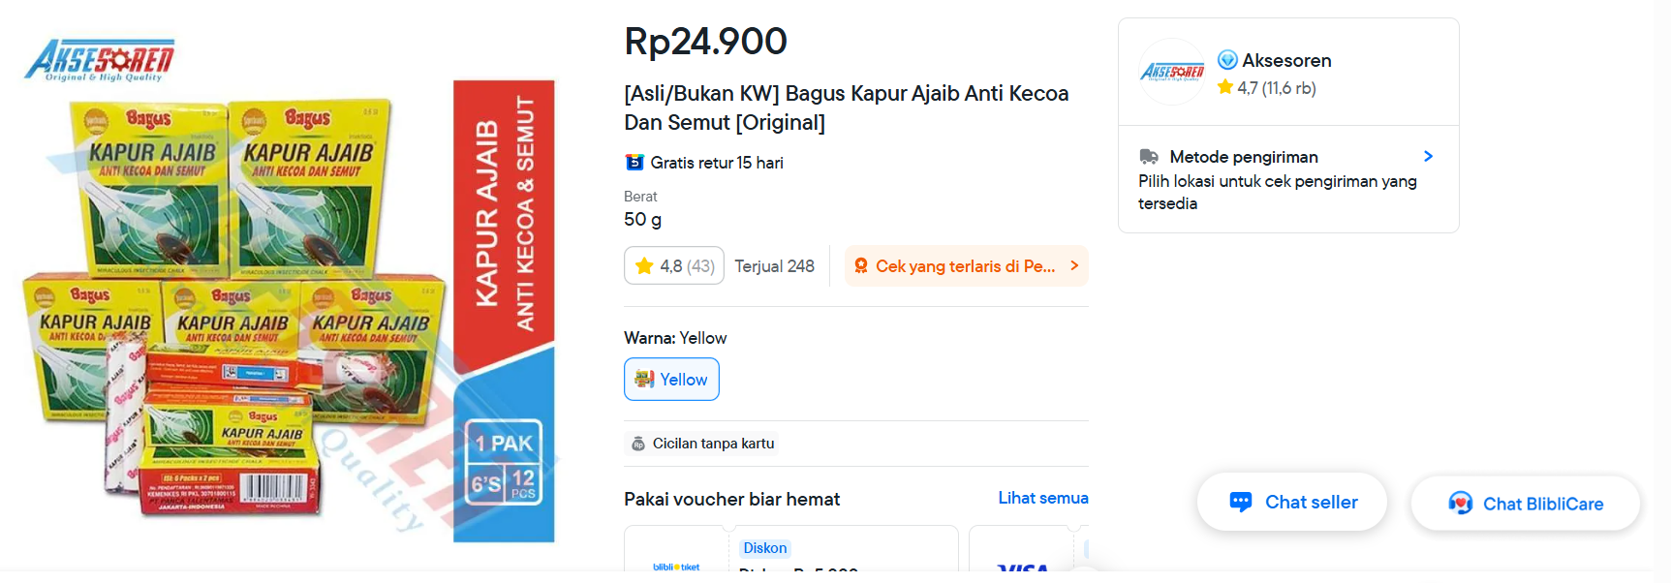Click the BlibliCare heart icon
This screenshot has height=583, width=1671.
pos(1463,503)
